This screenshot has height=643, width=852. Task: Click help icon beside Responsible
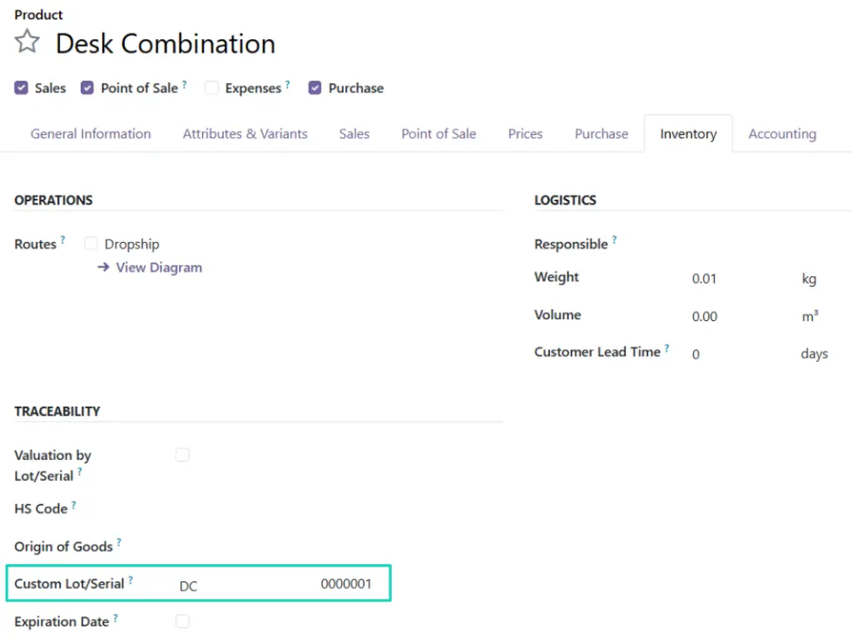(x=615, y=239)
